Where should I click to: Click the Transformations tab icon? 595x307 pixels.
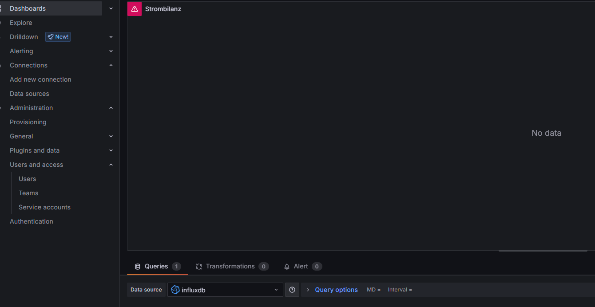[x=199, y=267]
